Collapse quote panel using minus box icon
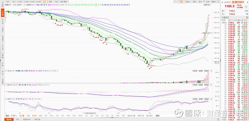The height and width of the screenshot is (121, 249). tap(246, 7)
